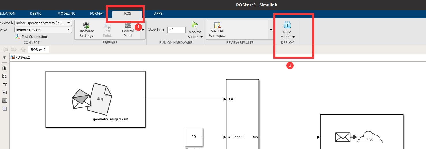This screenshot has height=149, width=426.
Task: Open the MODELING ribbon tab
Action: (66, 14)
